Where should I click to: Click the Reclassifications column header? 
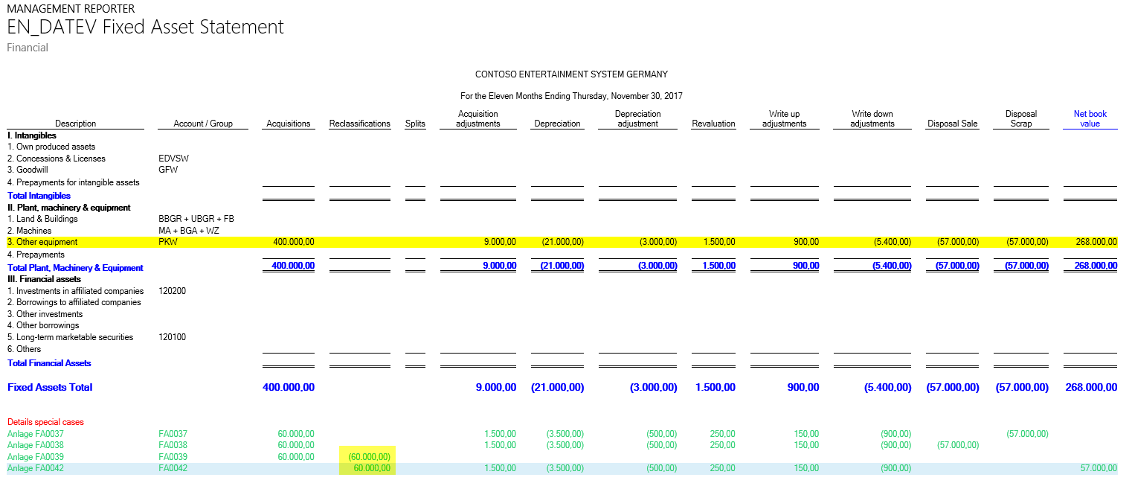pyautogui.click(x=359, y=124)
